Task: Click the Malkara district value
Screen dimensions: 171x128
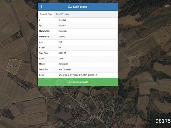Action: tap(62, 26)
